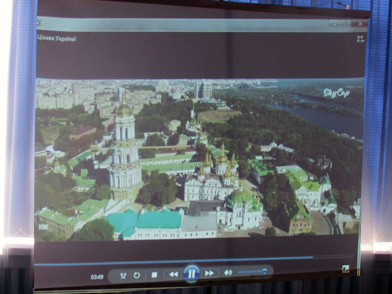Viewport: 392px width, 294px height.
Task: Stop video playback
Action: click(x=154, y=275)
